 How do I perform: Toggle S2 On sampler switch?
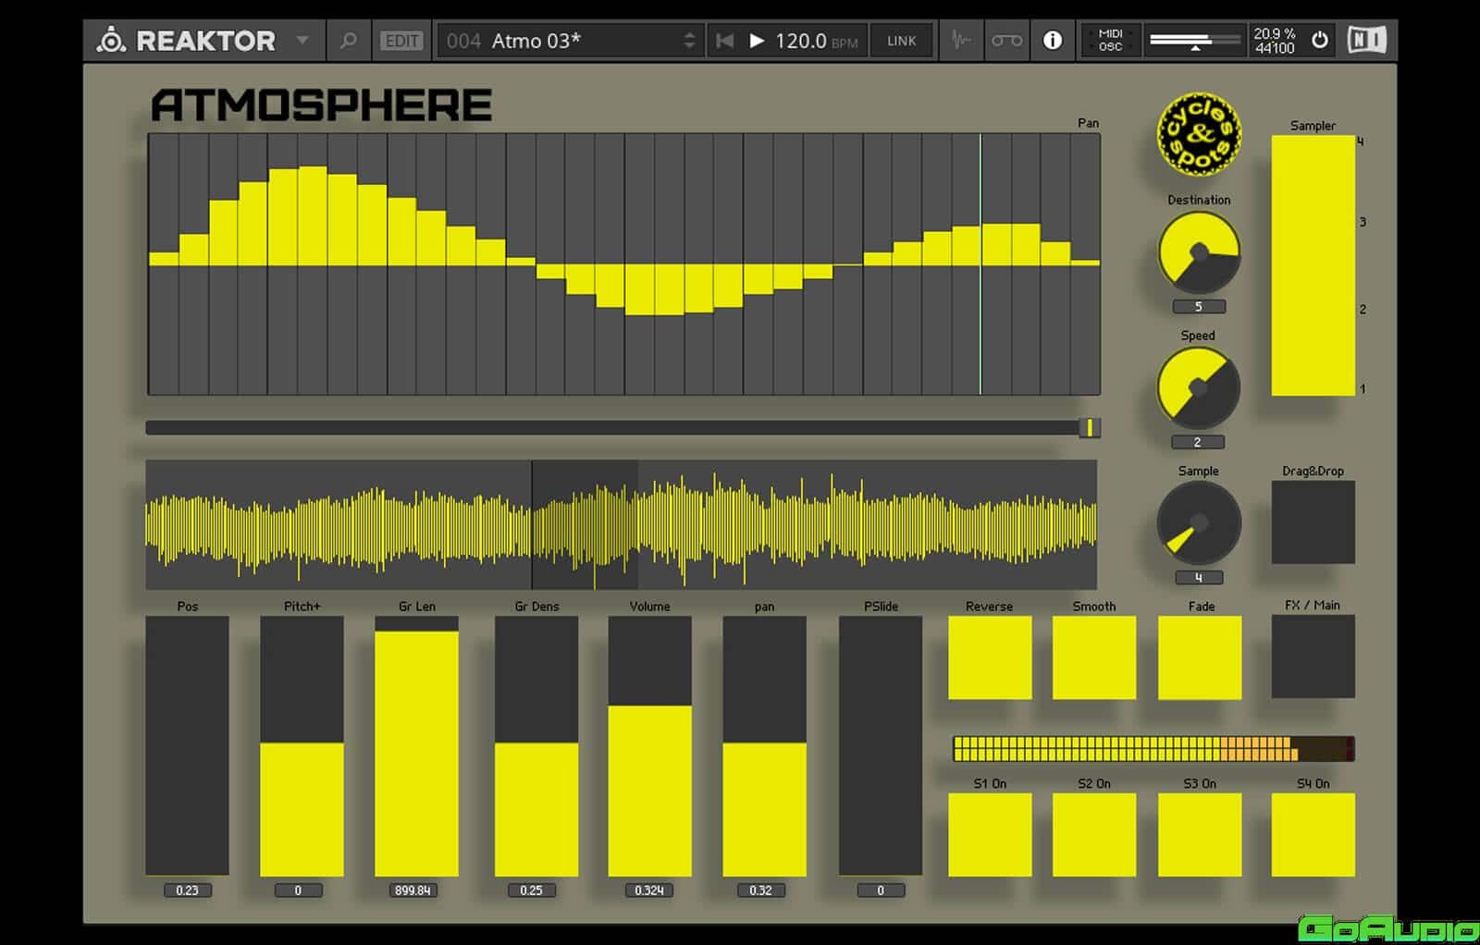[x=1094, y=835]
